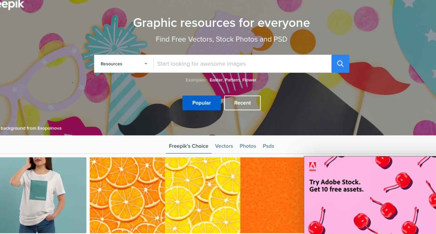Switch to the Freepik's Choice tab
Viewport: 436px width, 234px height.
[188, 146]
